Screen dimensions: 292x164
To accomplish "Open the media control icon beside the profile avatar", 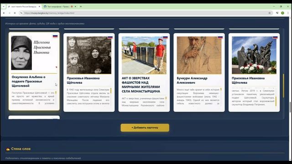I will [x=277, y=13].
